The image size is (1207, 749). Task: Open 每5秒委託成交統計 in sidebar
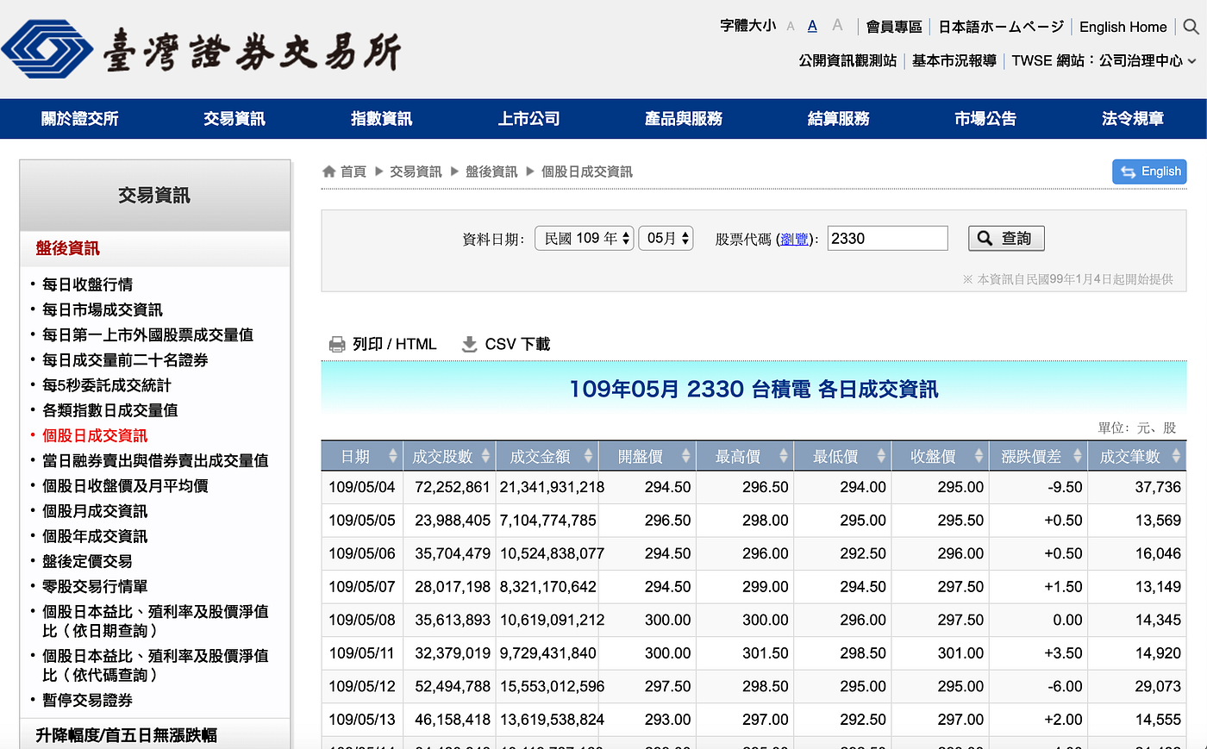(107, 385)
